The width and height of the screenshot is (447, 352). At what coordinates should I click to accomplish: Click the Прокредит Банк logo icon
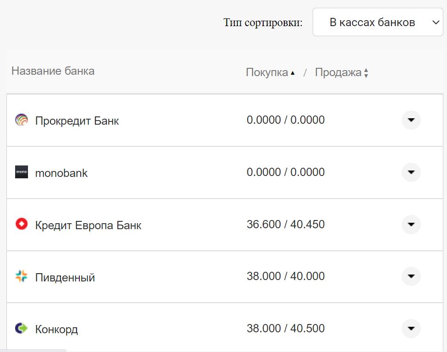[22, 120]
